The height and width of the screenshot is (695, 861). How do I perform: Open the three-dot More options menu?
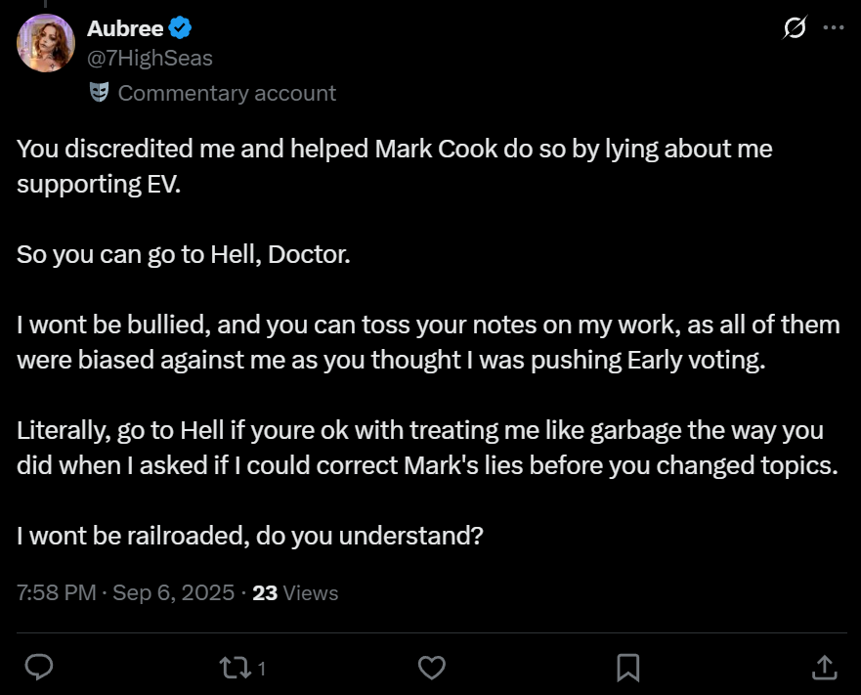click(x=833, y=28)
